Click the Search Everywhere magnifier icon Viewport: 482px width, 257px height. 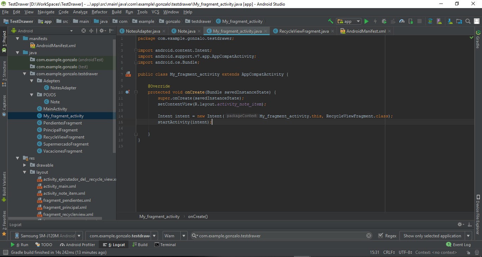coord(468,21)
